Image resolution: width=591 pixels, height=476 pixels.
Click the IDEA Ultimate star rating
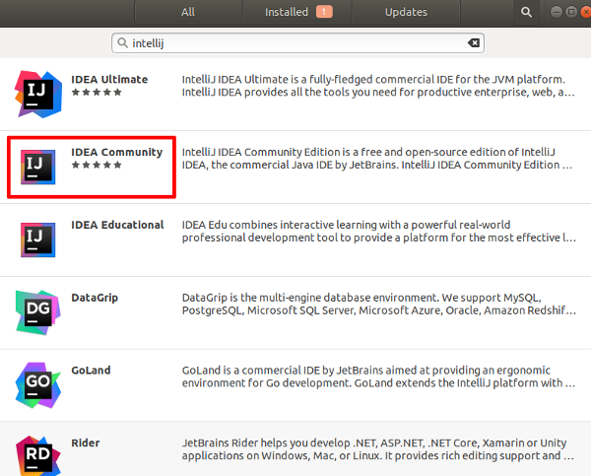[97, 92]
